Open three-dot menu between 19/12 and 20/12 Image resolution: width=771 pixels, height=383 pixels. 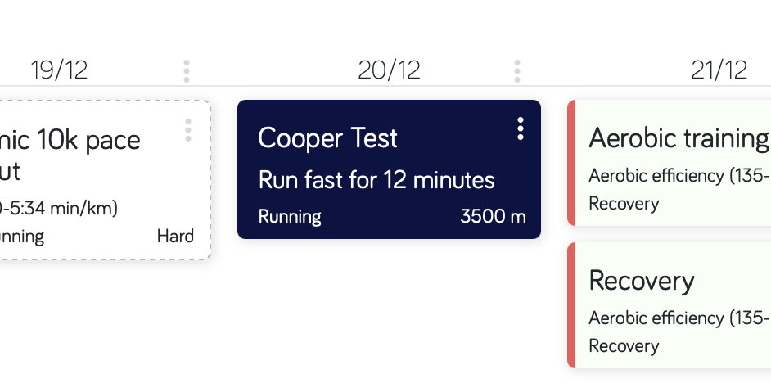pyautogui.click(x=187, y=71)
